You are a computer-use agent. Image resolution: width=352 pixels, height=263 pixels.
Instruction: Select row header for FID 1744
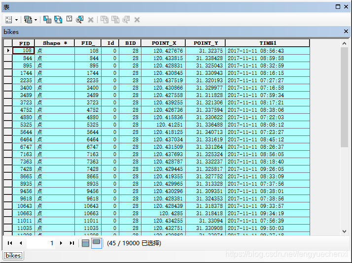tap(8, 73)
